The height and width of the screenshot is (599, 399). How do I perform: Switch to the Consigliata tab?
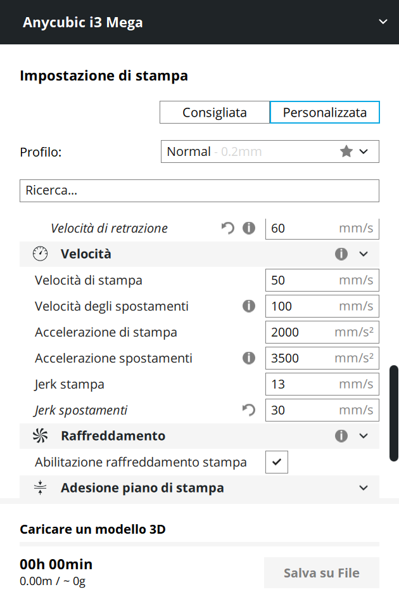tap(215, 113)
